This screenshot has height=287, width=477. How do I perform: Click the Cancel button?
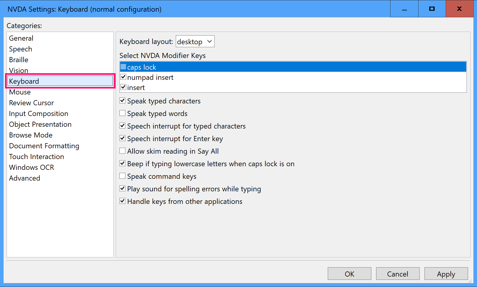(x=398, y=274)
